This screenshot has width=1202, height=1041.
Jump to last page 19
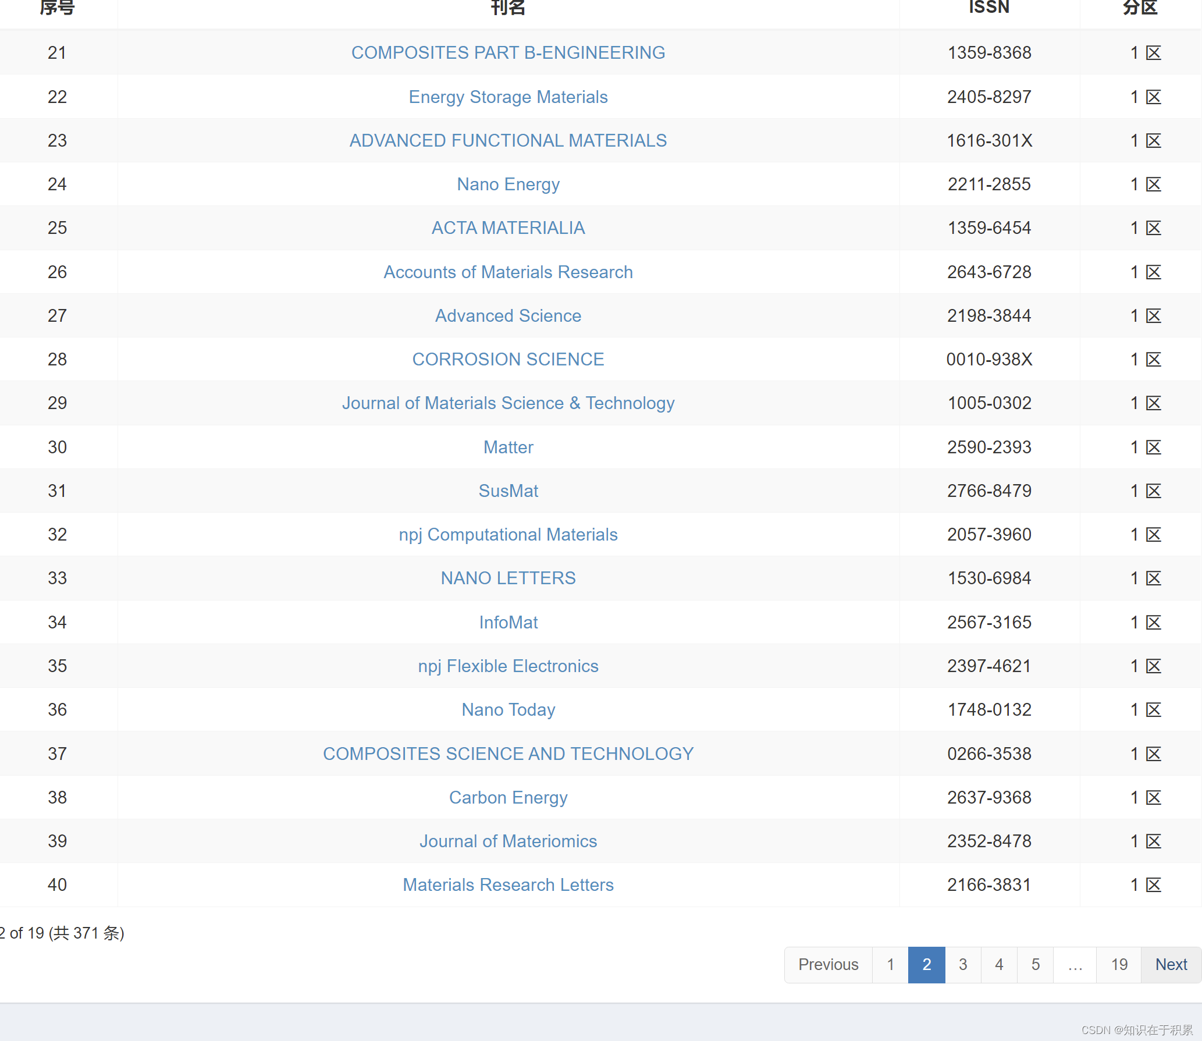pos(1119,964)
